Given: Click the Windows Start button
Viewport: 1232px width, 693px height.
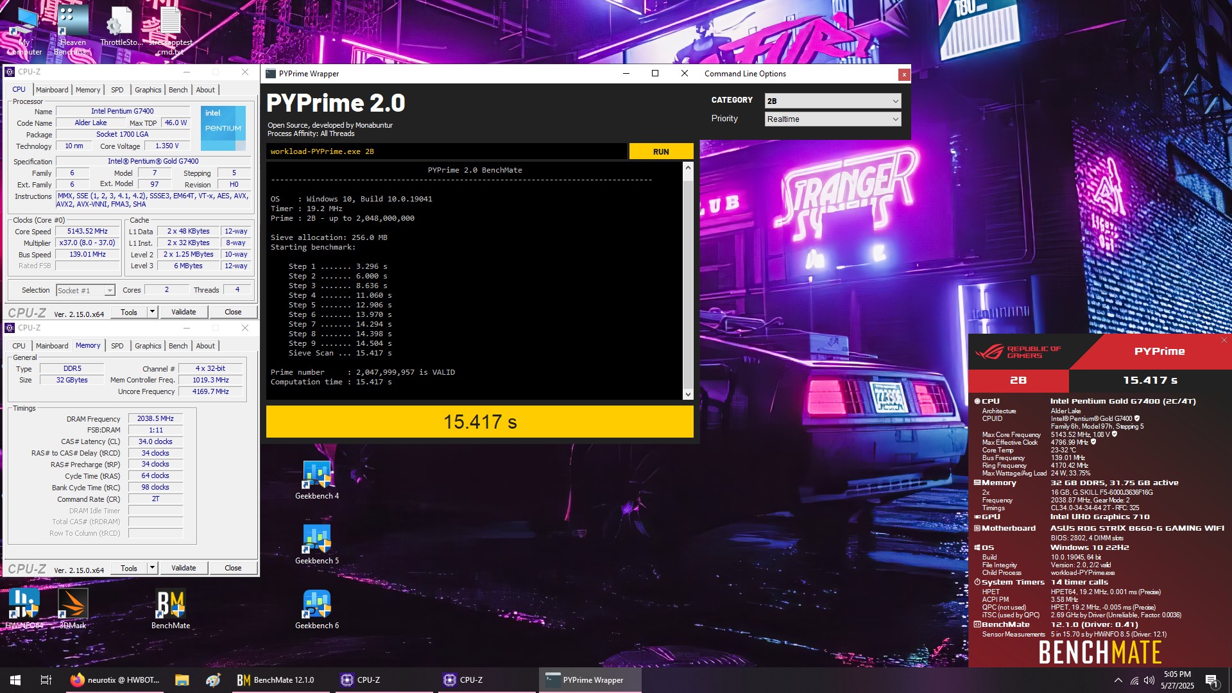Looking at the screenshot, I should [x=15, y=680].
